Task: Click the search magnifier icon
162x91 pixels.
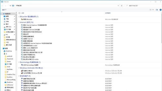Action: 127,6
